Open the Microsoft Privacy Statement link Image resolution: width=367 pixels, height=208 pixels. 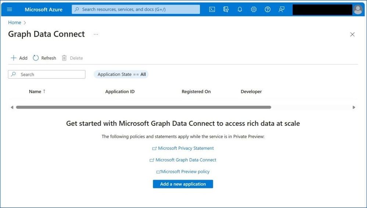click(186, 148)
